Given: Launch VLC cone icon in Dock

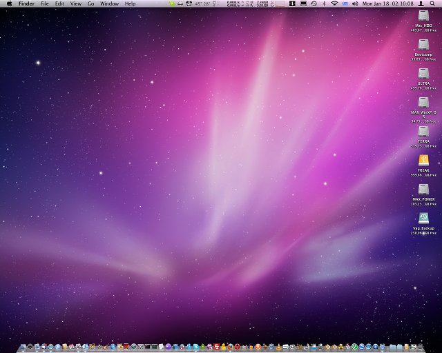Looking at the screenshot, I should pyautogui.click(x=279, y=347).
